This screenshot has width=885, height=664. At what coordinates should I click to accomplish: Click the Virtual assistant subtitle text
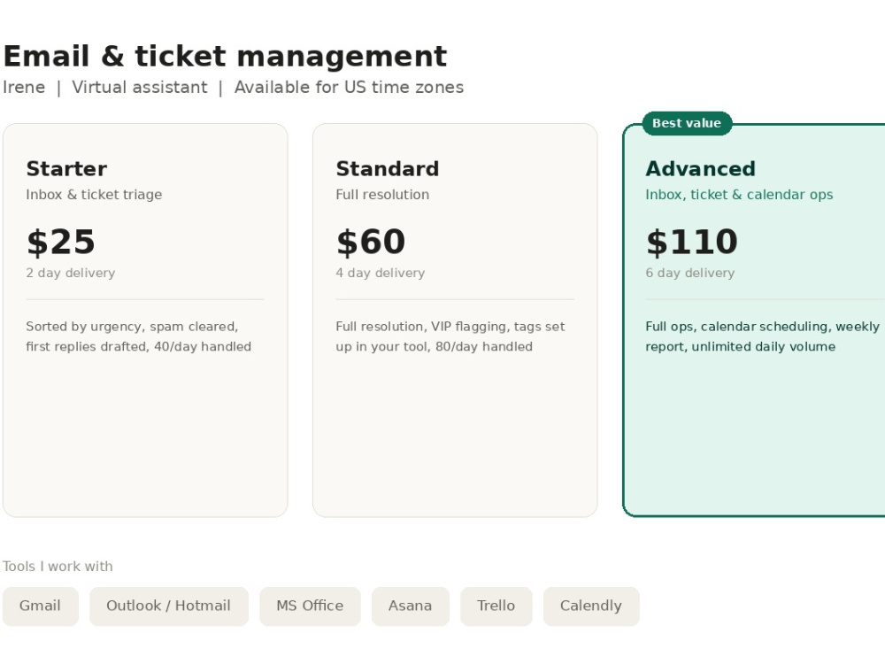click(140, 88)
